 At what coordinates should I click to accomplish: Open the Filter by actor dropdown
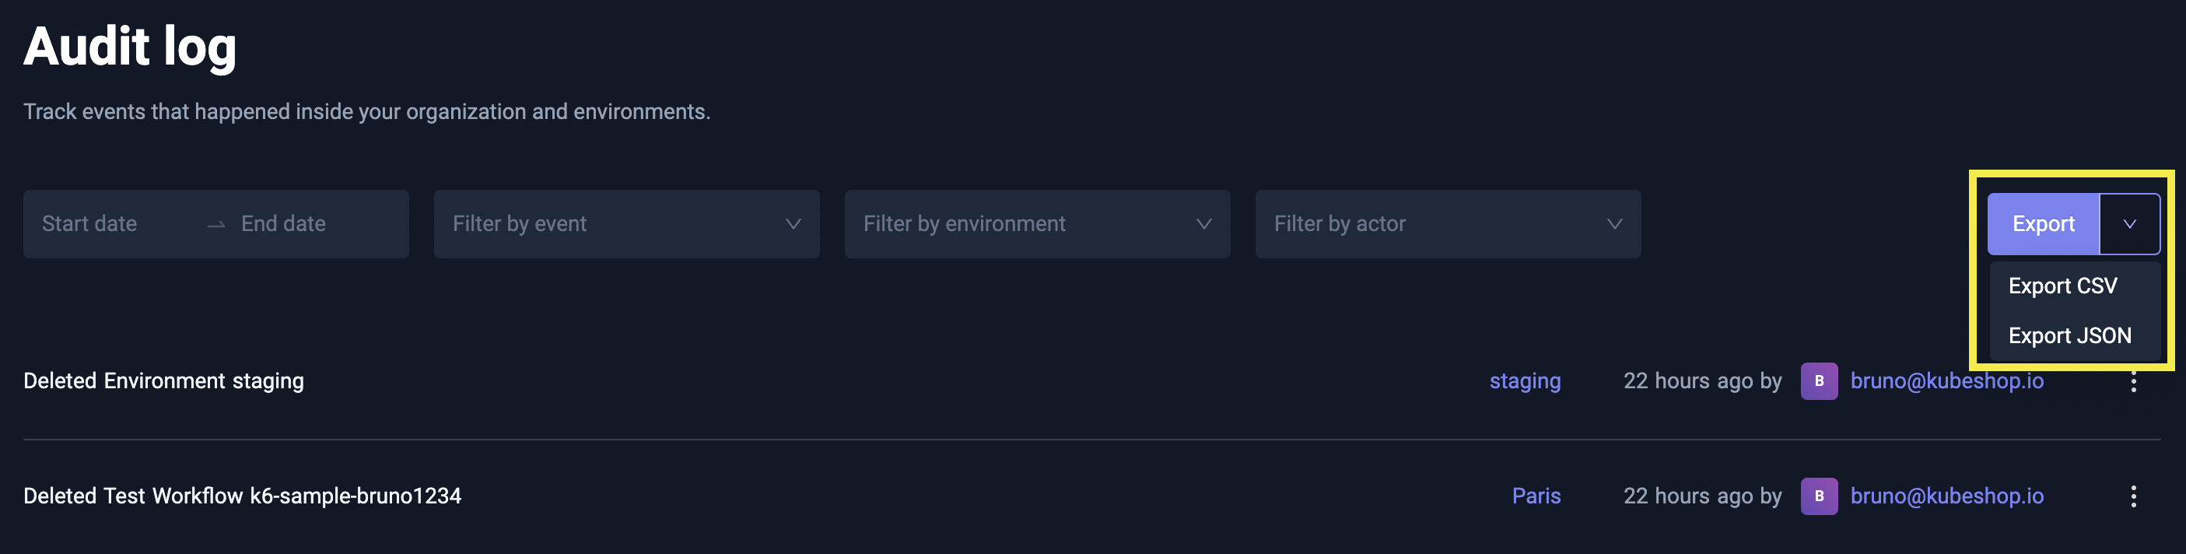pyautogui.click(x=1448, y=224)
